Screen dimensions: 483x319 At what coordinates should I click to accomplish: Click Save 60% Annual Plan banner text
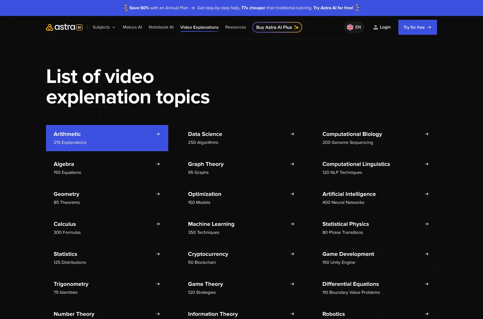click(x=159, y=8)
